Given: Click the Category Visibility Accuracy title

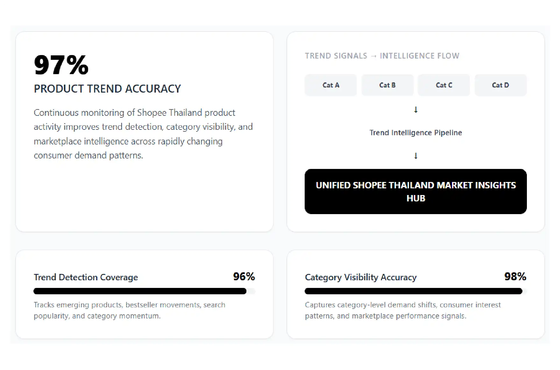Looking at the screenshot, I should tap(360, 277).
